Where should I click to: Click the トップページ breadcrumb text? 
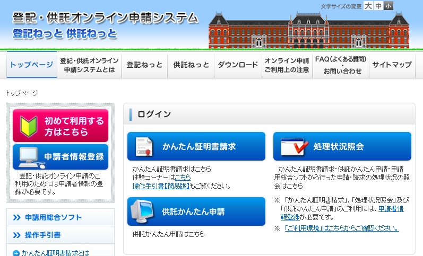[x=22, y=93]
